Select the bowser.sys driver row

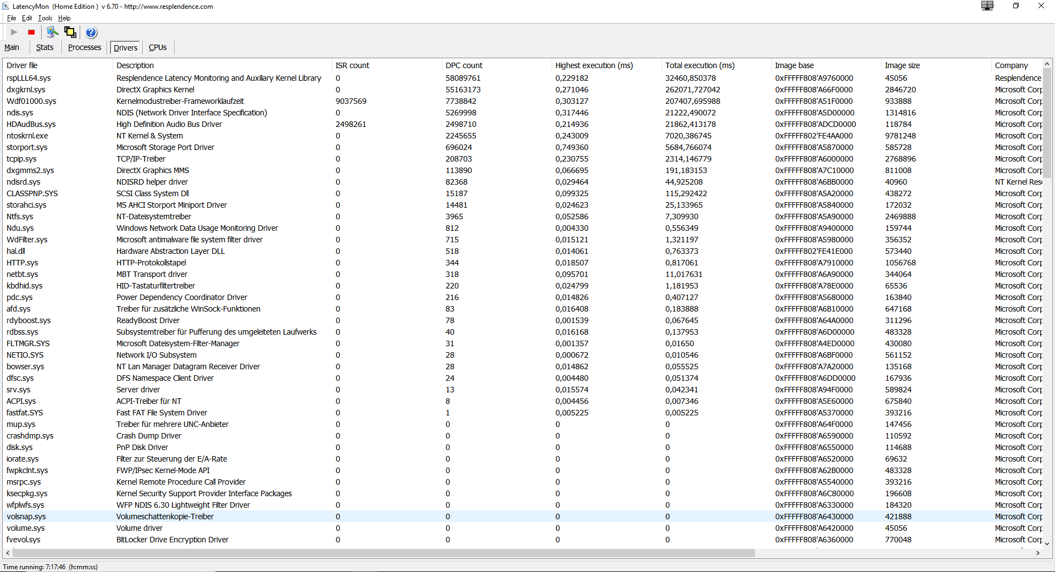(523, 366)
